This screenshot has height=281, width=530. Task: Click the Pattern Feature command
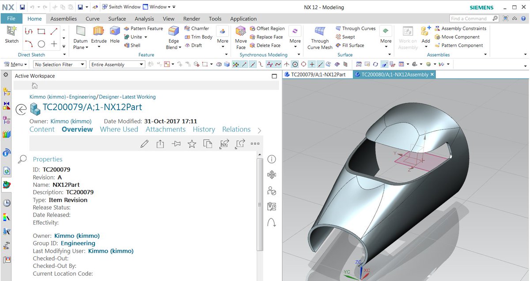143,29
